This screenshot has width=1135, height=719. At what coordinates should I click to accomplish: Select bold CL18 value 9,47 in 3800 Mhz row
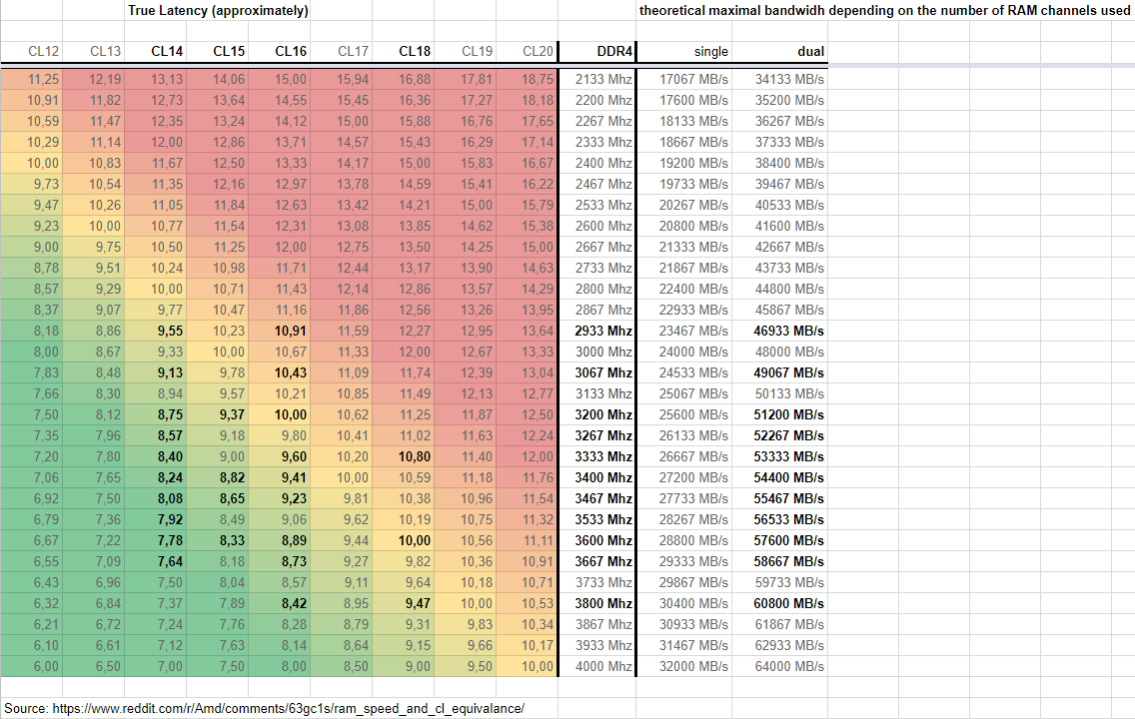[x=404, y=603]
